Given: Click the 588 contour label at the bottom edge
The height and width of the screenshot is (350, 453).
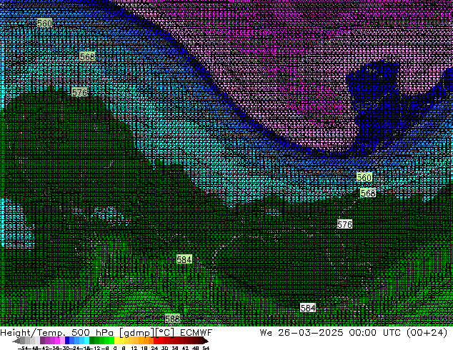Looking at the screenshot, I should coord(172,319).
